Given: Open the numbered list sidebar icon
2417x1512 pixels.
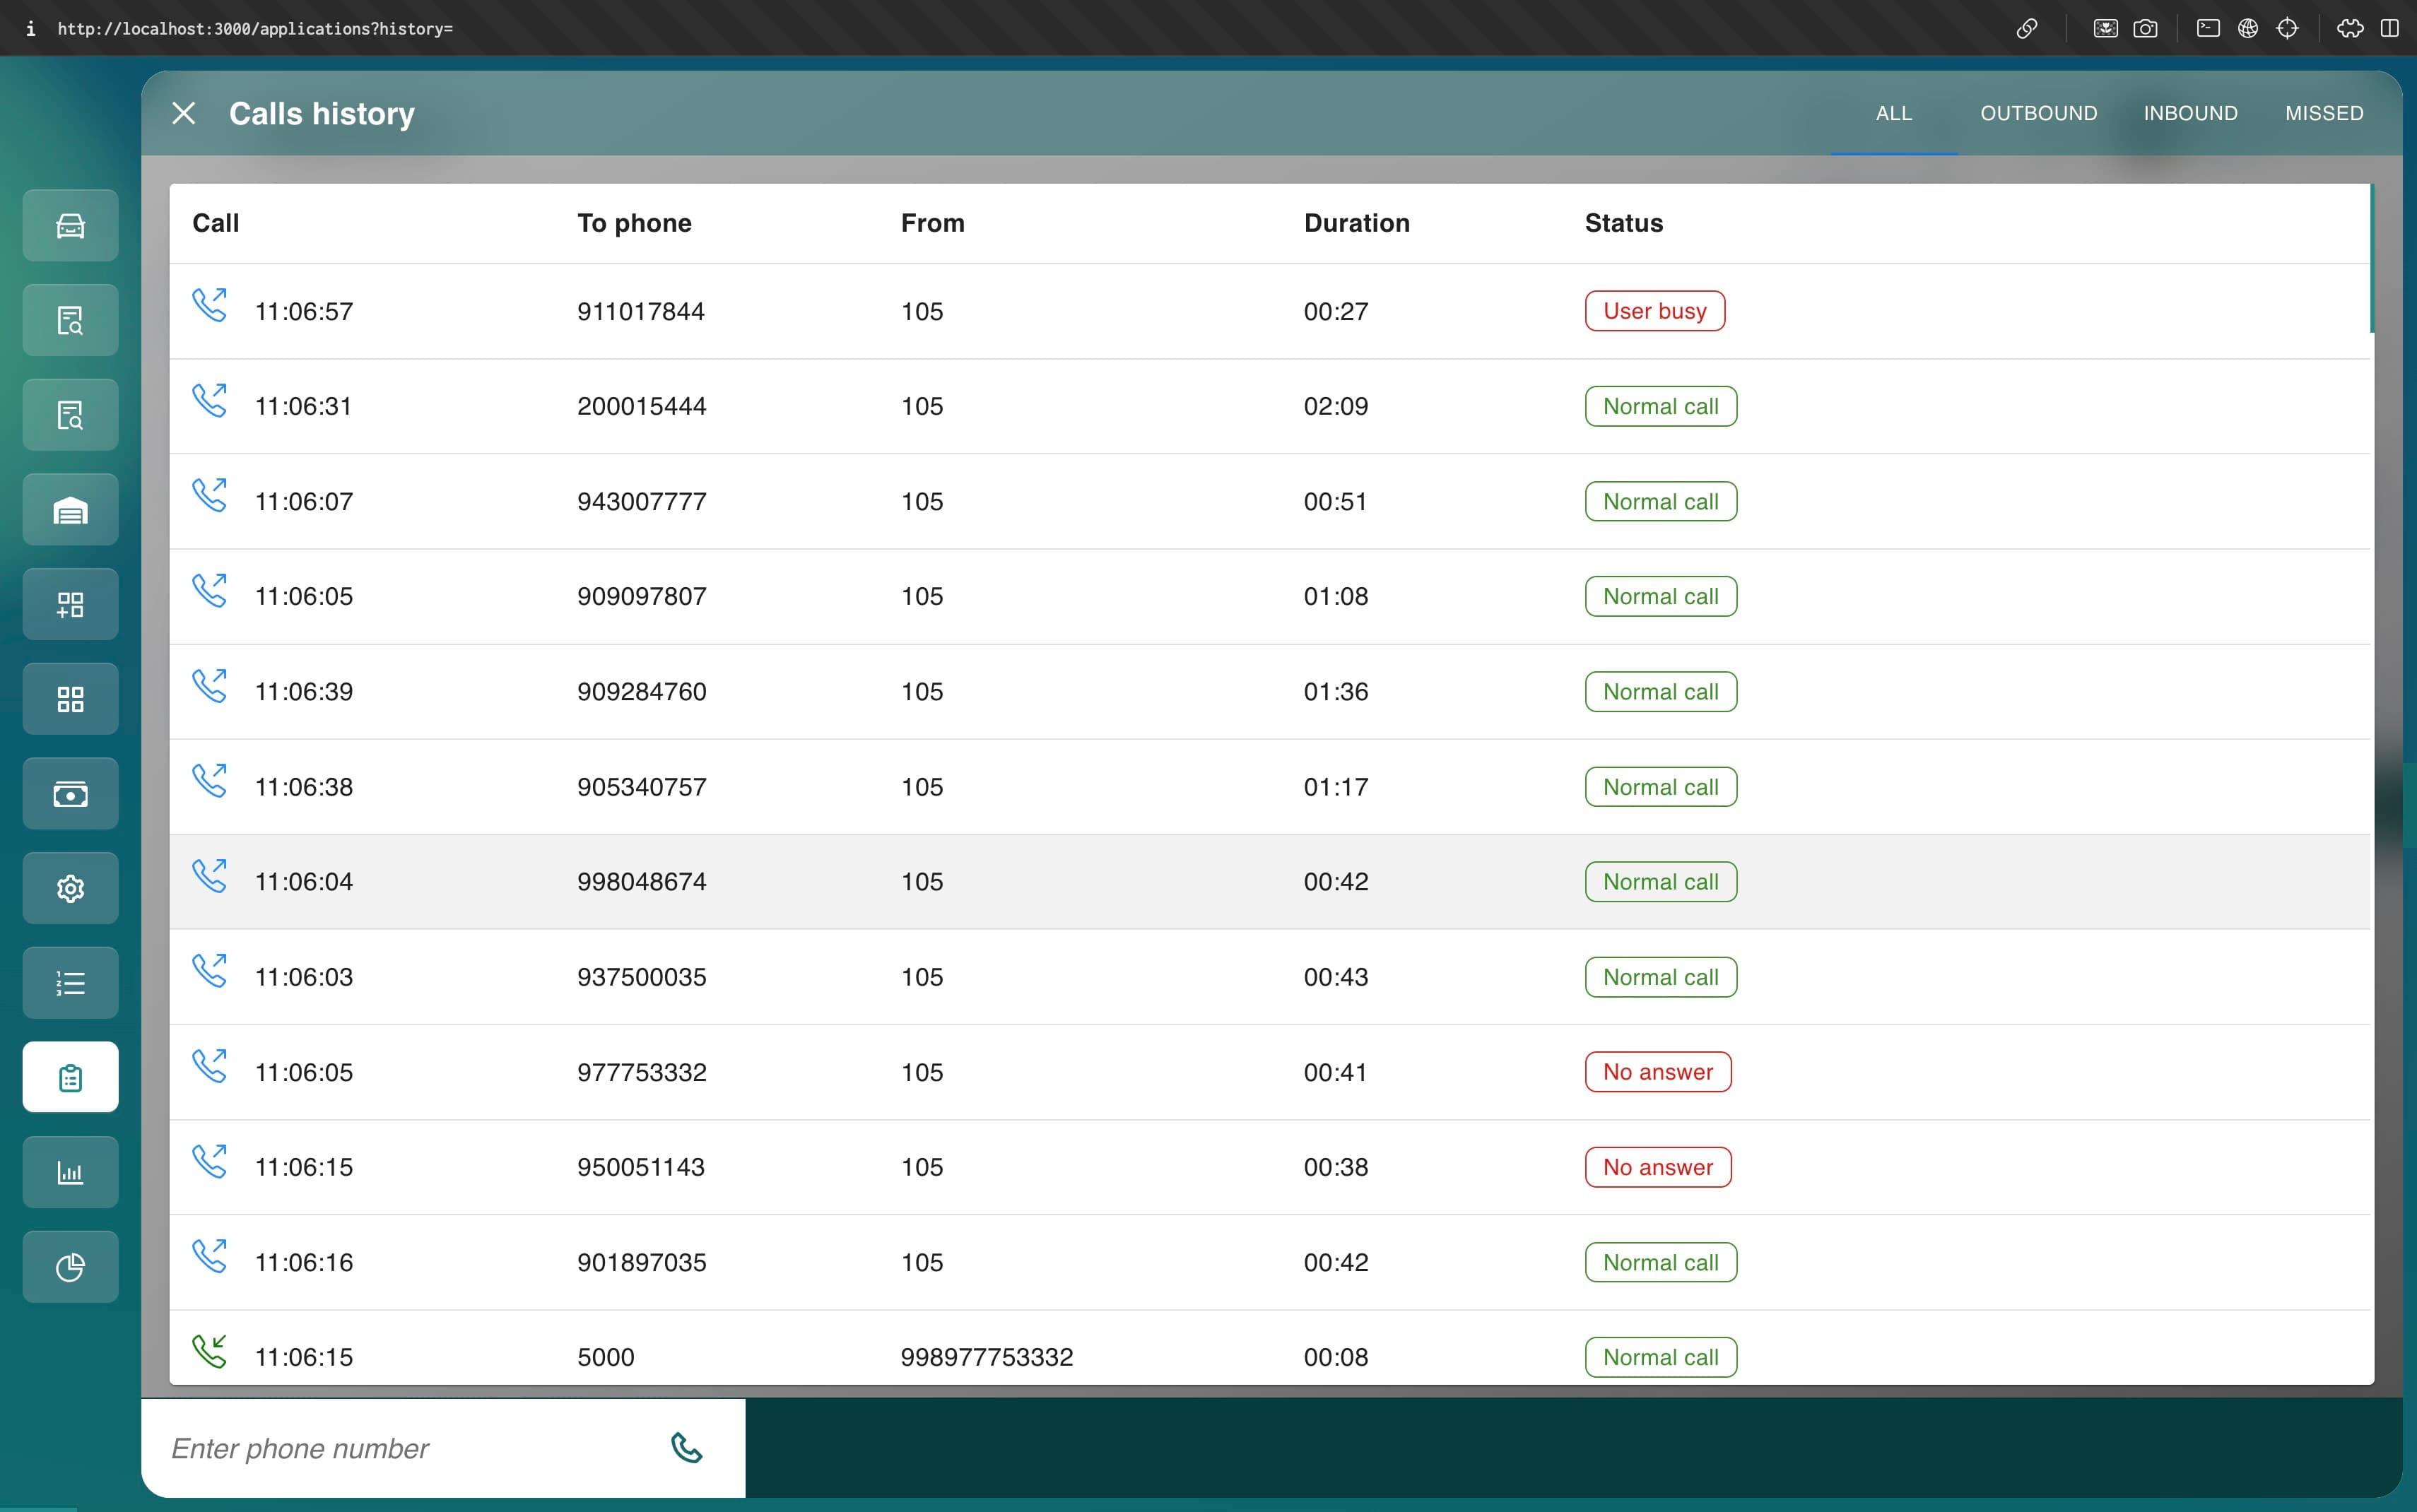Looking at the screenshot, I should tap(70, 983).
